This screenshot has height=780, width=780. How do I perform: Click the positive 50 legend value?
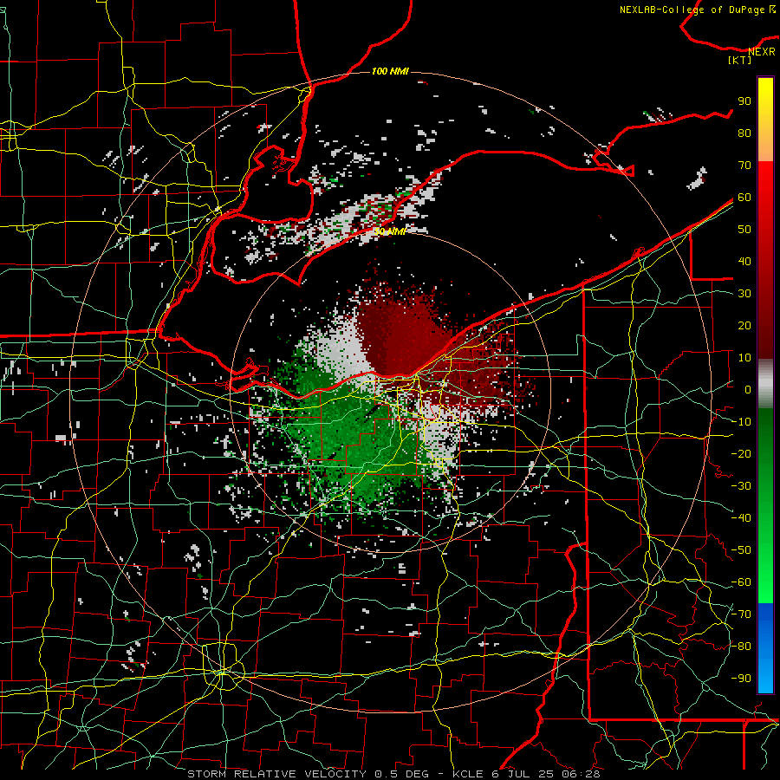coord(744,230)
